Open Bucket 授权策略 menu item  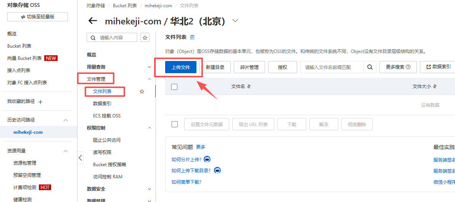point(110,164)
